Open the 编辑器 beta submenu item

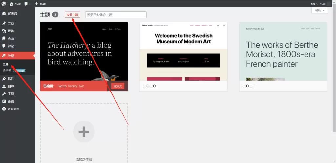(14, 70)
